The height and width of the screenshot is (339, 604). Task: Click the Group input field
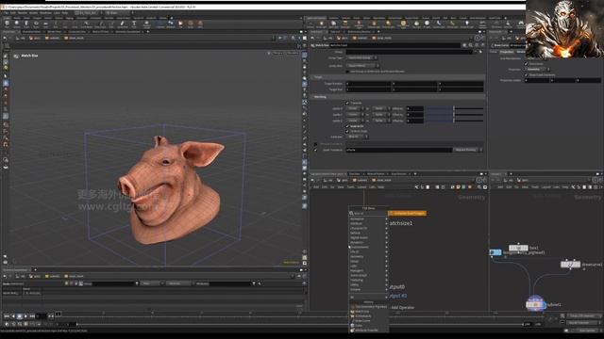pyautogui.click(x=410, y=52)
